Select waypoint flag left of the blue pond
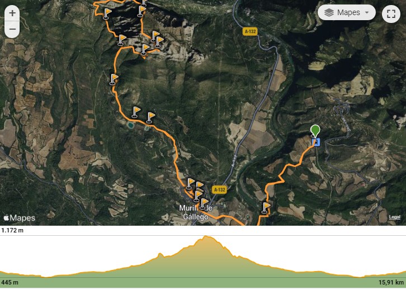The height and width of the screenshot is (289, 406). (x=135, y=112)
